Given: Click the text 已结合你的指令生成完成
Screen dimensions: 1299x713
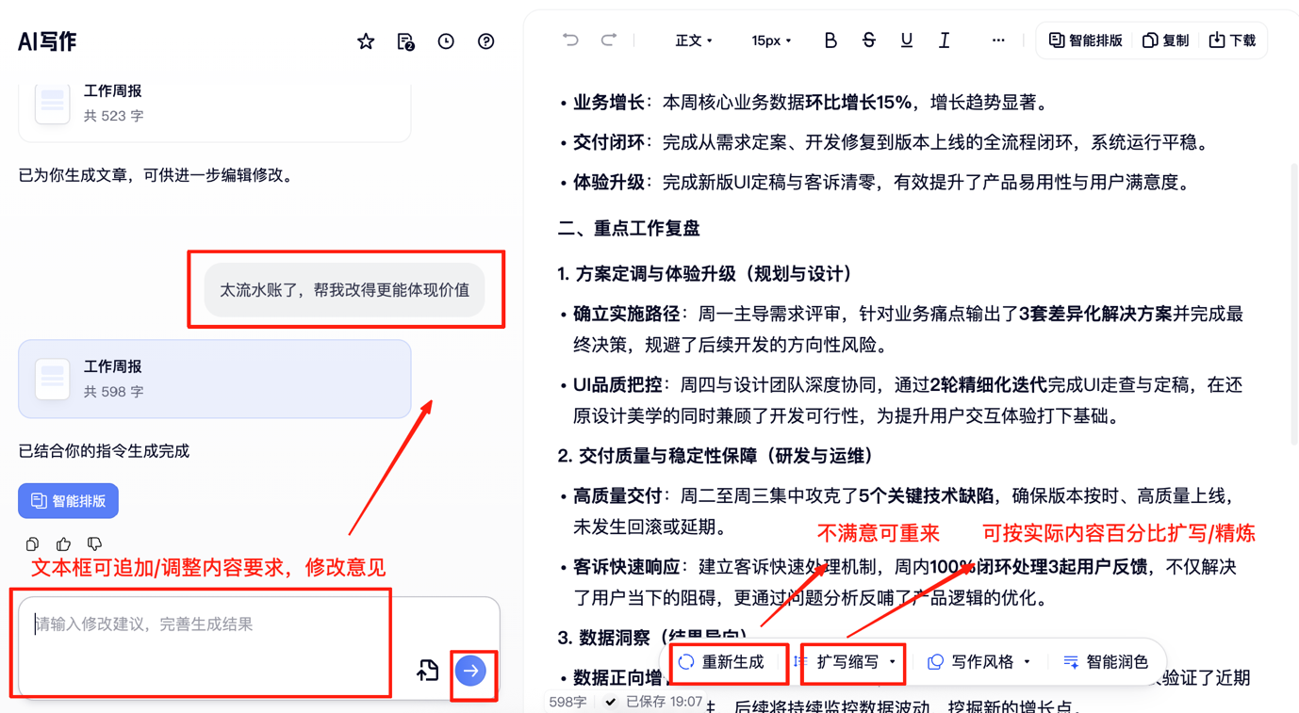Looking at the screenshot, I should (104, 451).
